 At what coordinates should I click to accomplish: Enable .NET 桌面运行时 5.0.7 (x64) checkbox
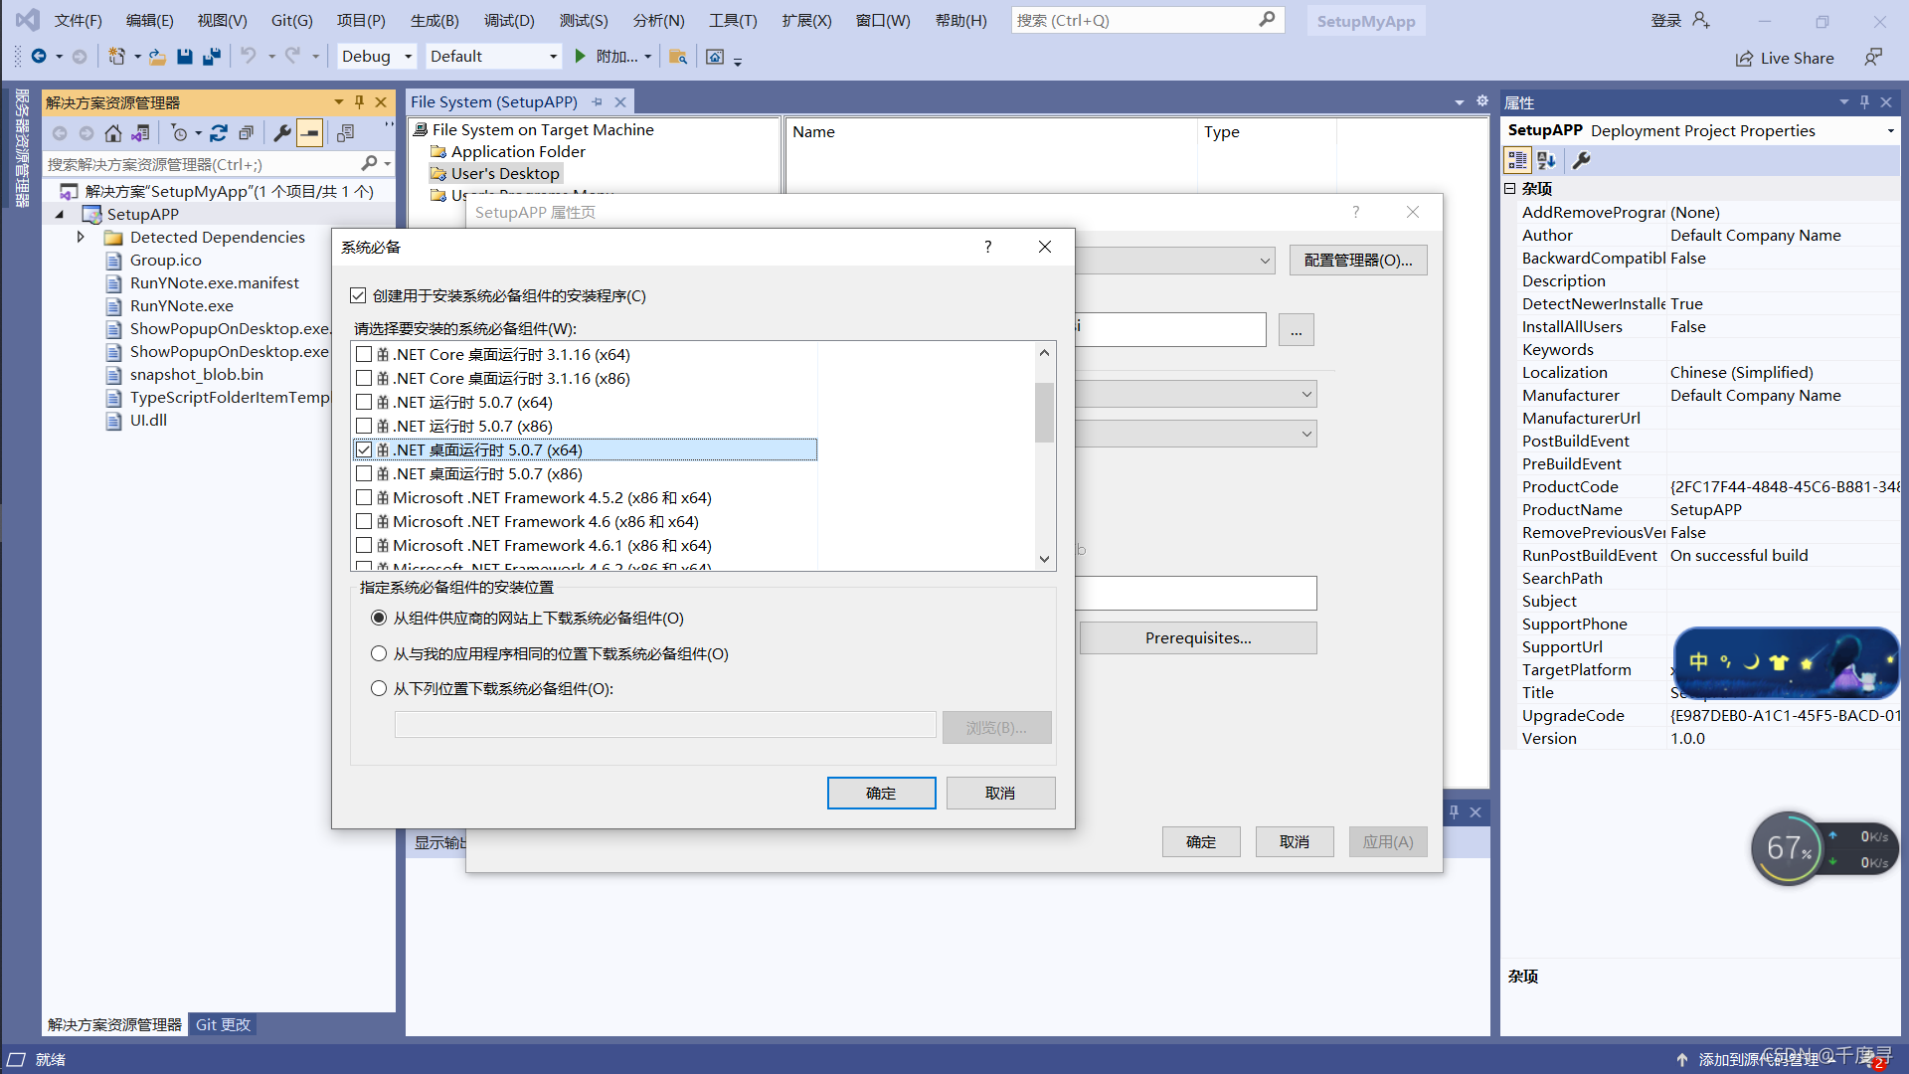tap(365, 448)
